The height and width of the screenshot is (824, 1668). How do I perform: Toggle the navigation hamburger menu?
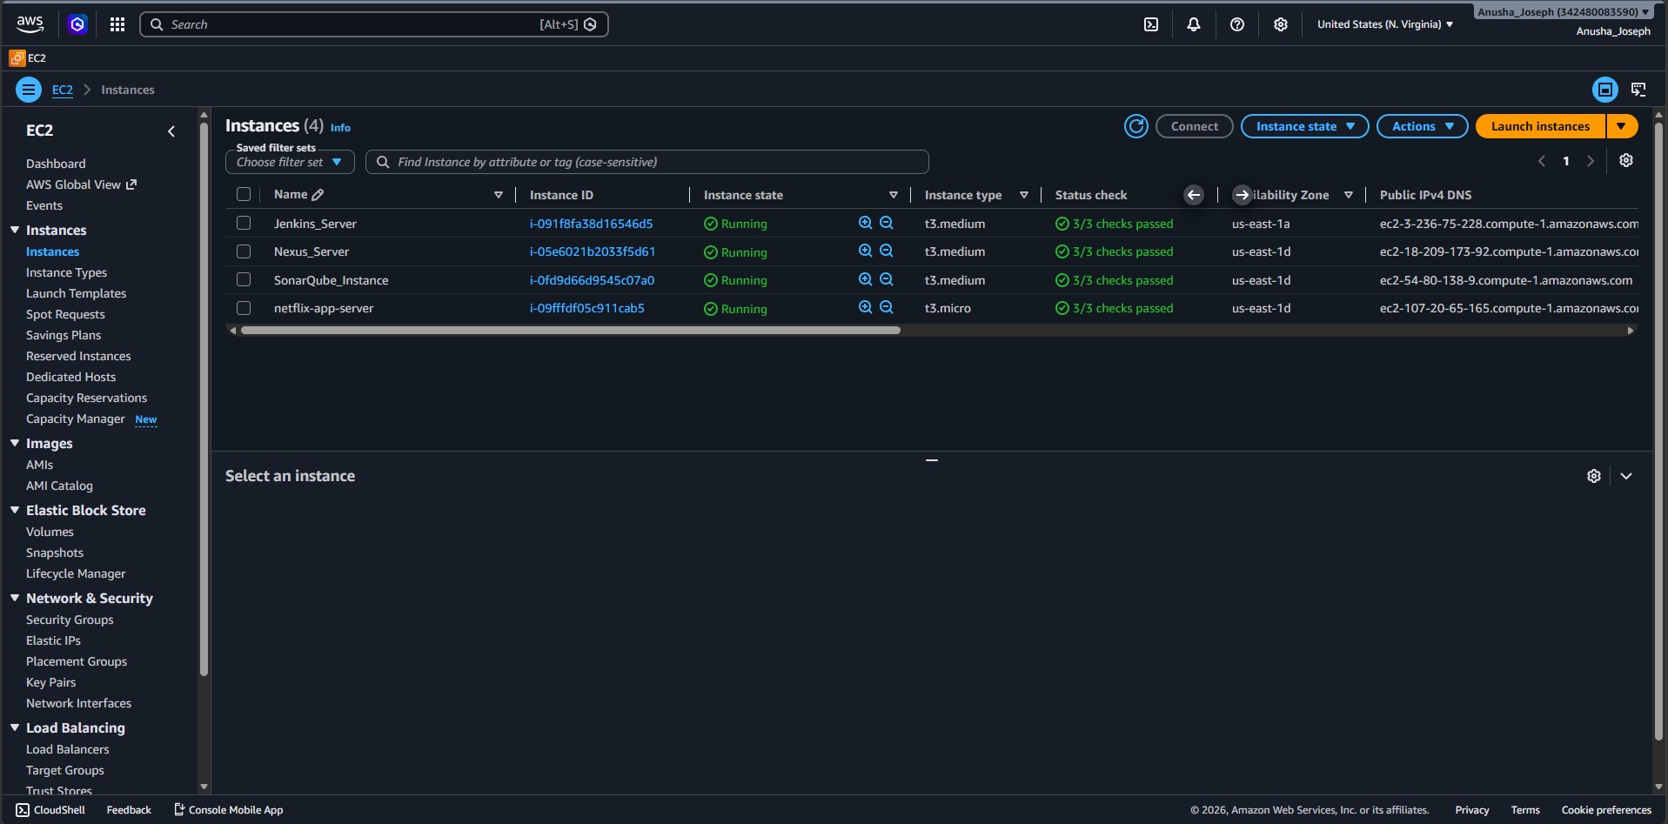[29, 90]
